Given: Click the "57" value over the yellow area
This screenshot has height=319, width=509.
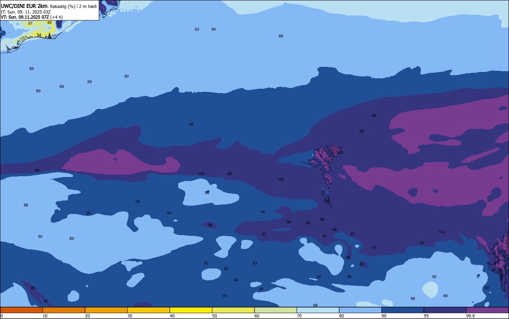Looking at the screenshot, I should [30, 23].
